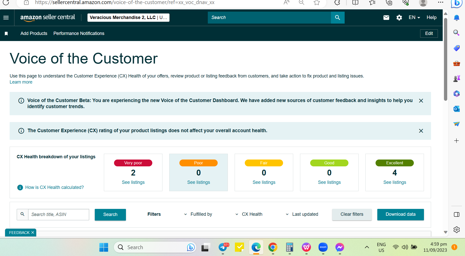Click the info icon beside CX Health calculated

[x=20, y=187]
